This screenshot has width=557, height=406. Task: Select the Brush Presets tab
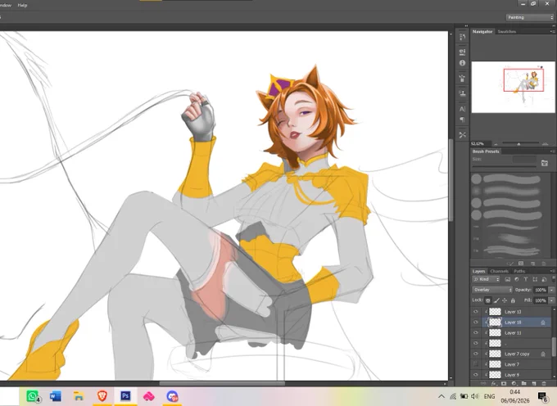[x=486, y=151]
